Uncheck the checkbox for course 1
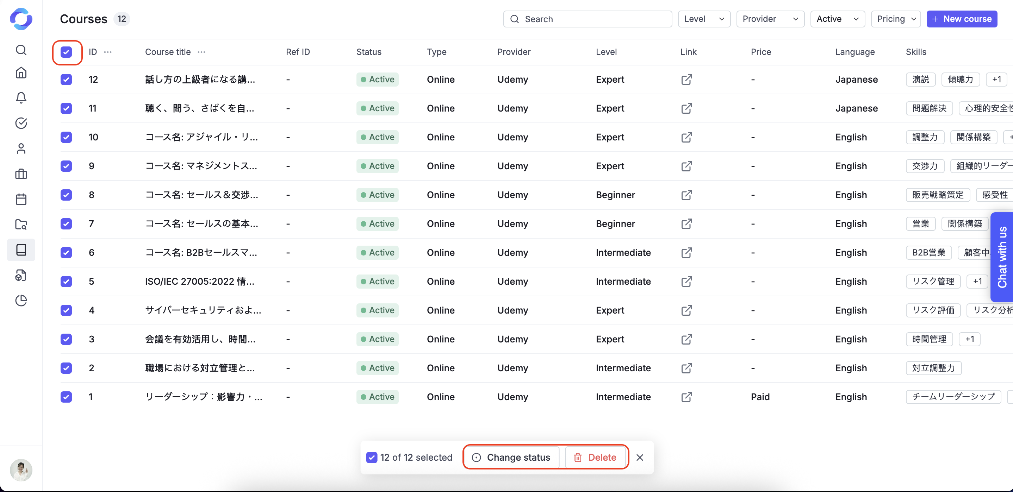The image size is (1013, 492). [66, 397]
